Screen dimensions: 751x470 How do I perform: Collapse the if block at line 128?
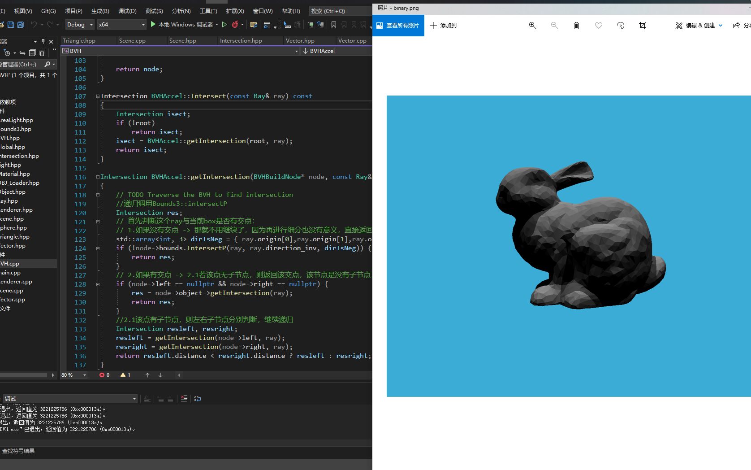pyautogui.click(x=98, y=284)
